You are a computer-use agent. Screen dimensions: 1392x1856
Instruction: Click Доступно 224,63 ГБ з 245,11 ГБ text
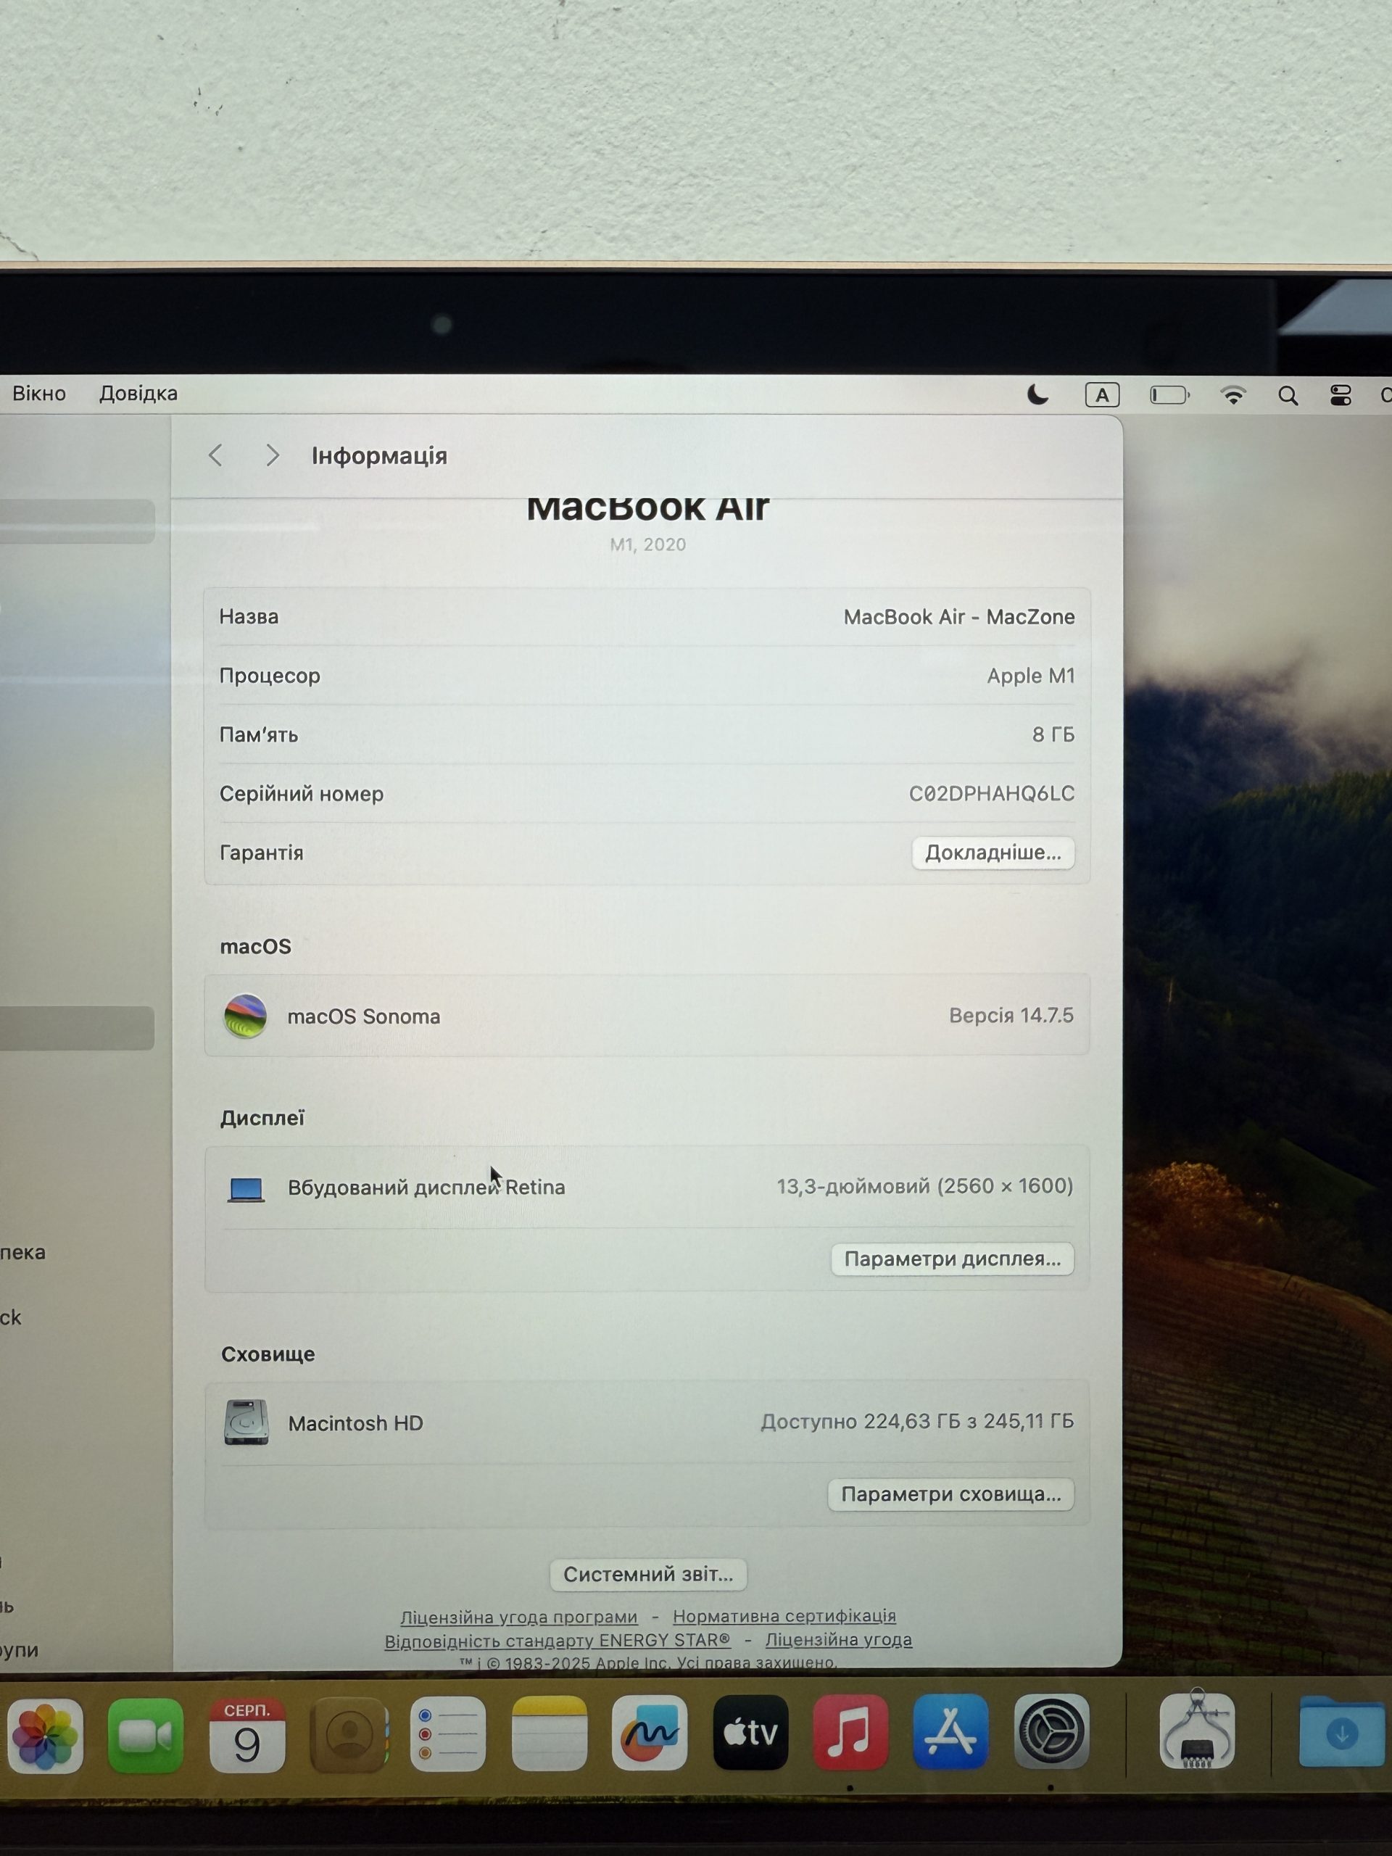(917, 1422)
